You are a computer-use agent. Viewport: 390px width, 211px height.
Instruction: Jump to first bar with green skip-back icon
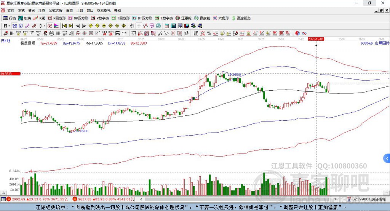coord(64,26)
